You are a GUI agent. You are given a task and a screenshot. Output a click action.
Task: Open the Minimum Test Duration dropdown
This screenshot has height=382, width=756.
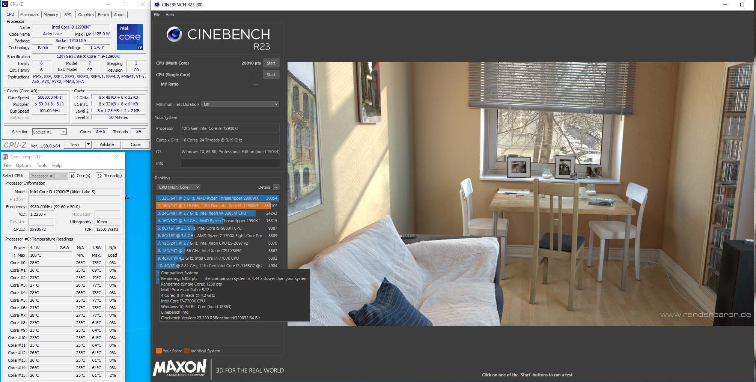(x=241, y=104)
